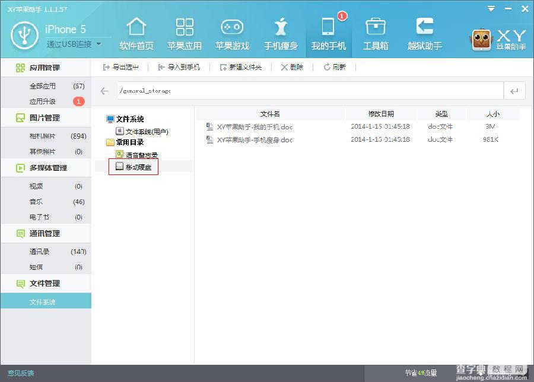The width and height of the screenshot is (534, 382).
Task: Switch to 我的手机 tab
Action: click(x=328, y=34)
